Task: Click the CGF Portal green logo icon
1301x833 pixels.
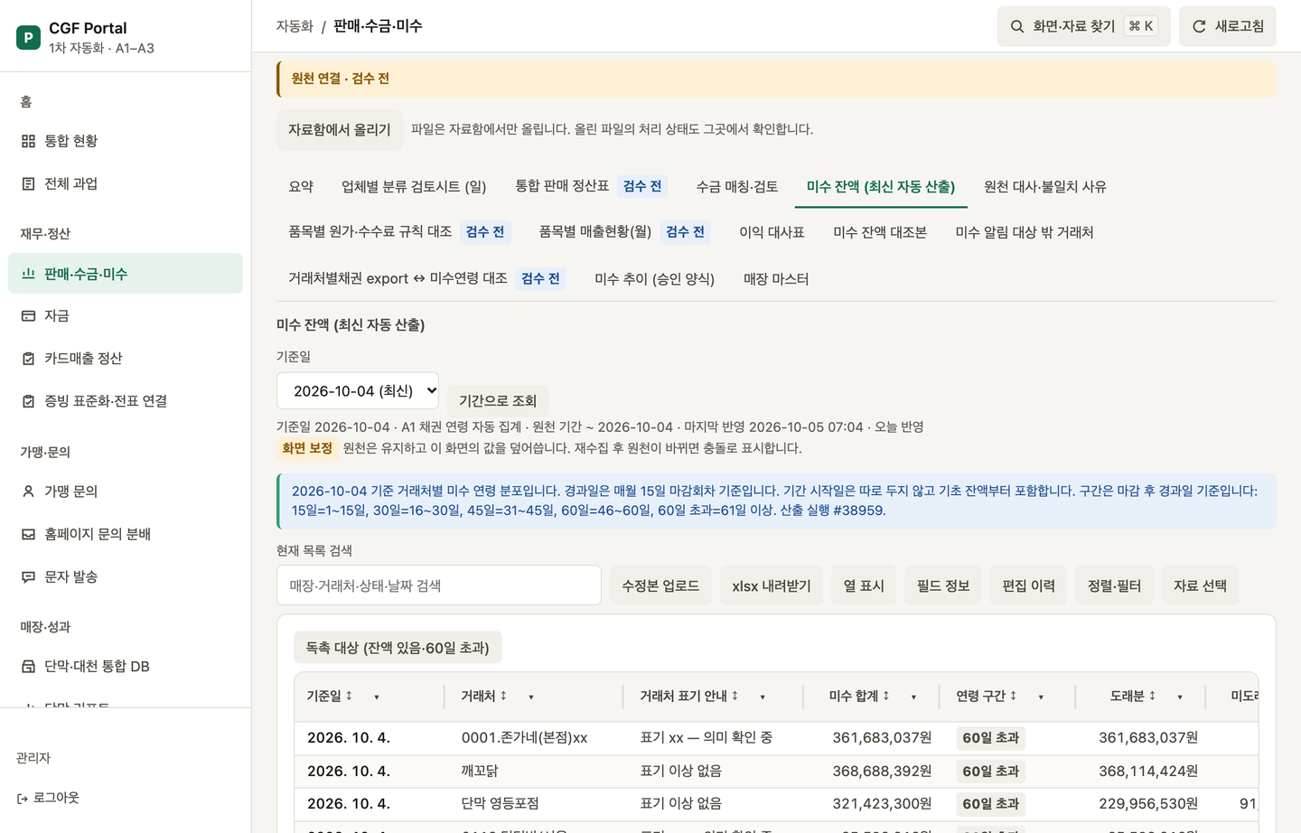Action: pos(28,37)
